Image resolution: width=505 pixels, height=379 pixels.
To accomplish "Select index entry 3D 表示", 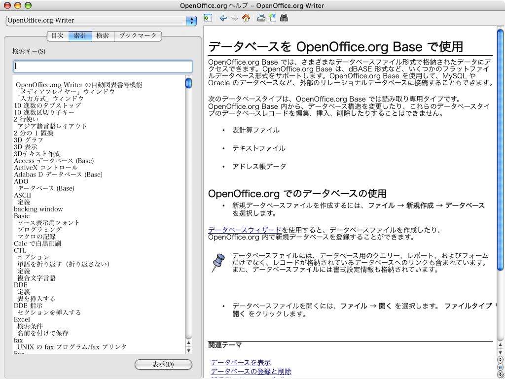I will (x=26, y=147).
